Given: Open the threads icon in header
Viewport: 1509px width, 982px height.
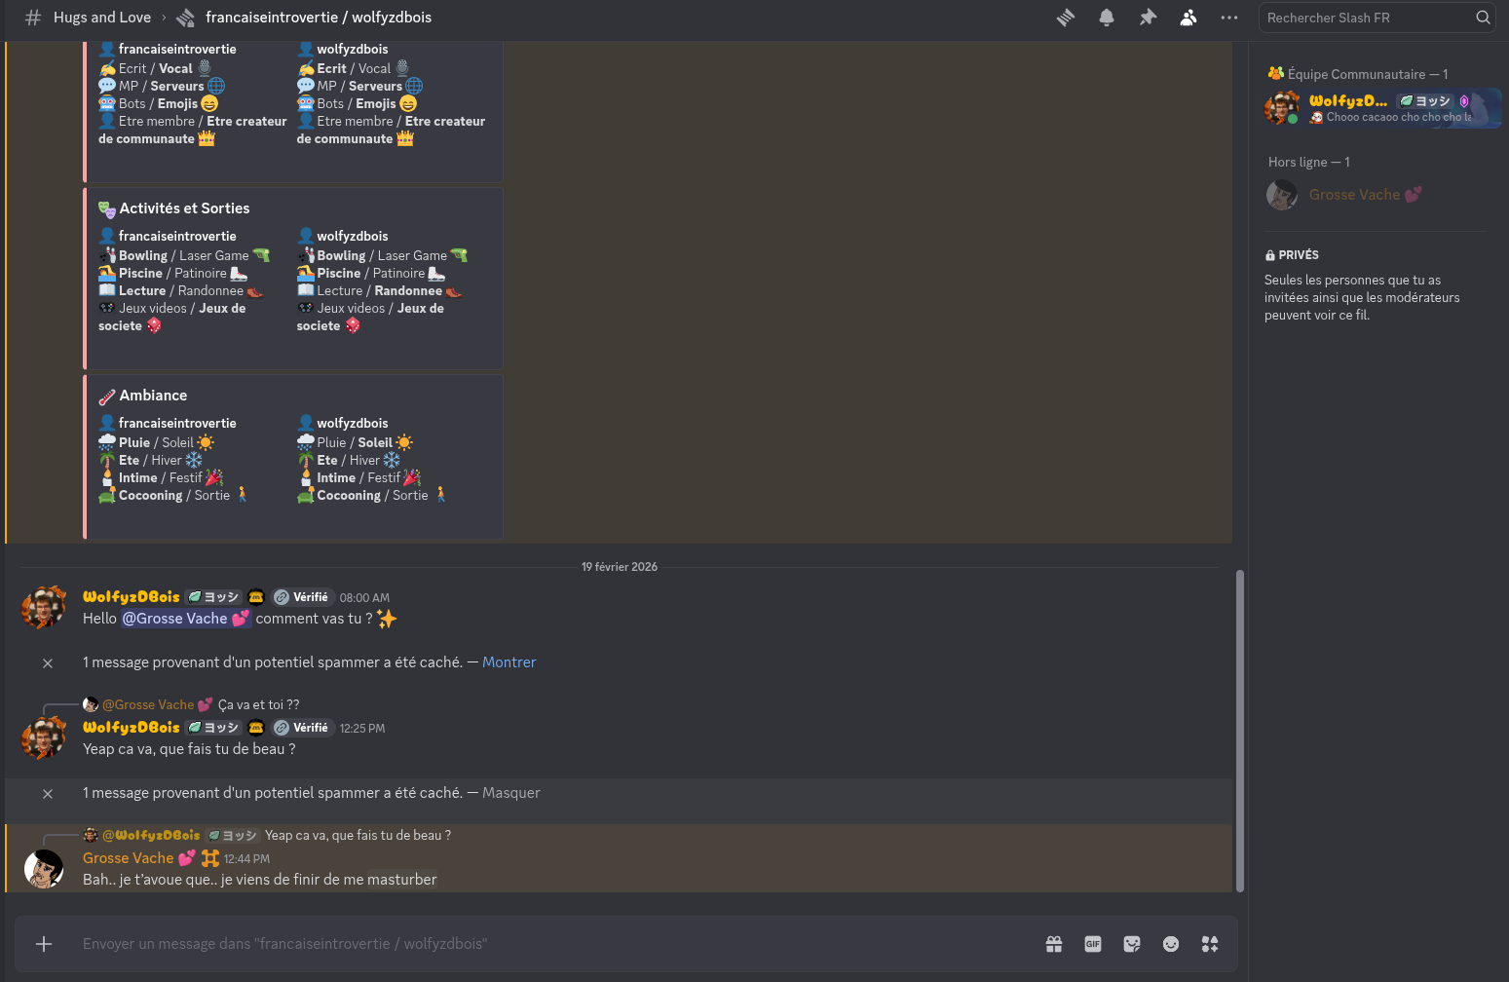Looking at the screenshot, I should tap(1066, 18).
